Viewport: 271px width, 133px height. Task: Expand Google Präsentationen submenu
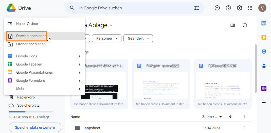45,73
